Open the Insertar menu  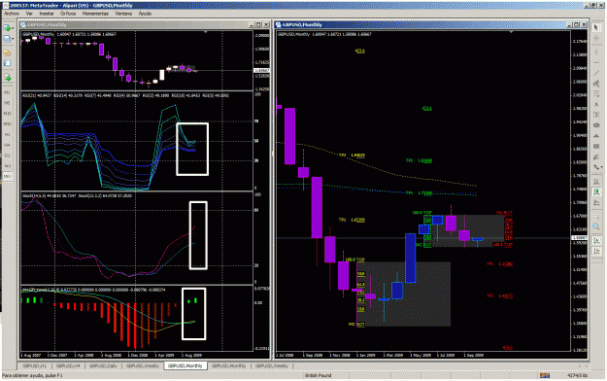47,14
